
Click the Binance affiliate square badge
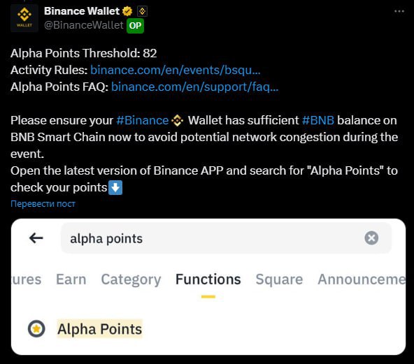143,11
